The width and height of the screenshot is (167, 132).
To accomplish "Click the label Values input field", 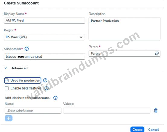I will (x=107, y=111).
